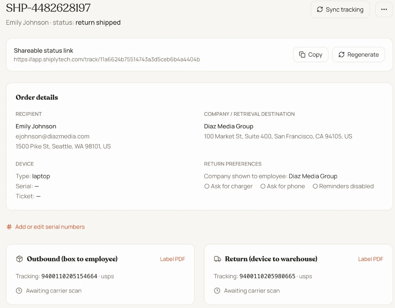Click the Order details heading
The image size is (395, 308).
point(37,98)
